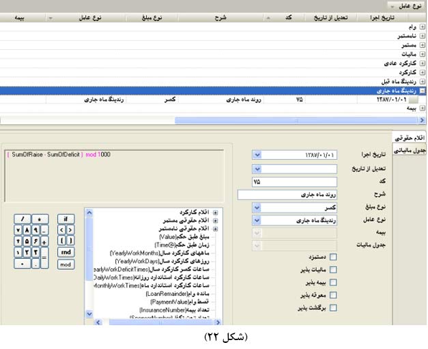Collapse the selected رندینگ ماه جاری group
This screenshot has width=428, height=349.
click(x=423, y=91)
